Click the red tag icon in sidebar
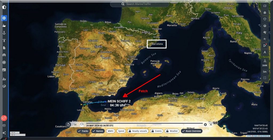Screen dimensions: 273x140 point(4,118)
